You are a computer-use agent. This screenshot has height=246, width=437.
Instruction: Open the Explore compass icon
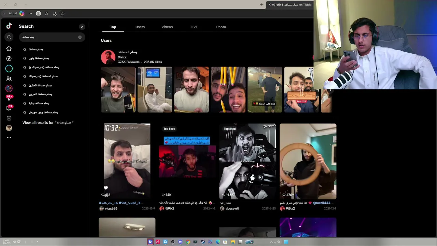coord(9,59)
